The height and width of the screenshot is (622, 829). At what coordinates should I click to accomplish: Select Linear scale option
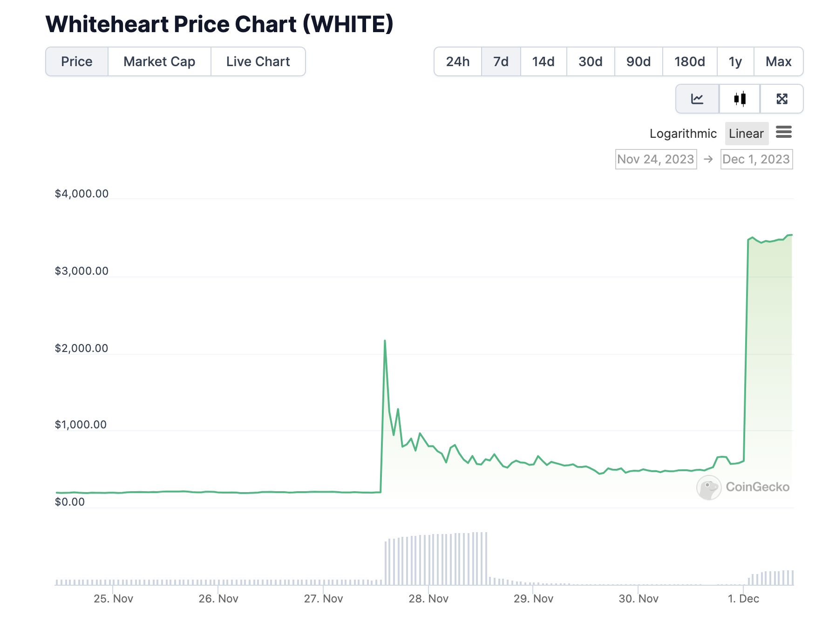coord(746,134)
